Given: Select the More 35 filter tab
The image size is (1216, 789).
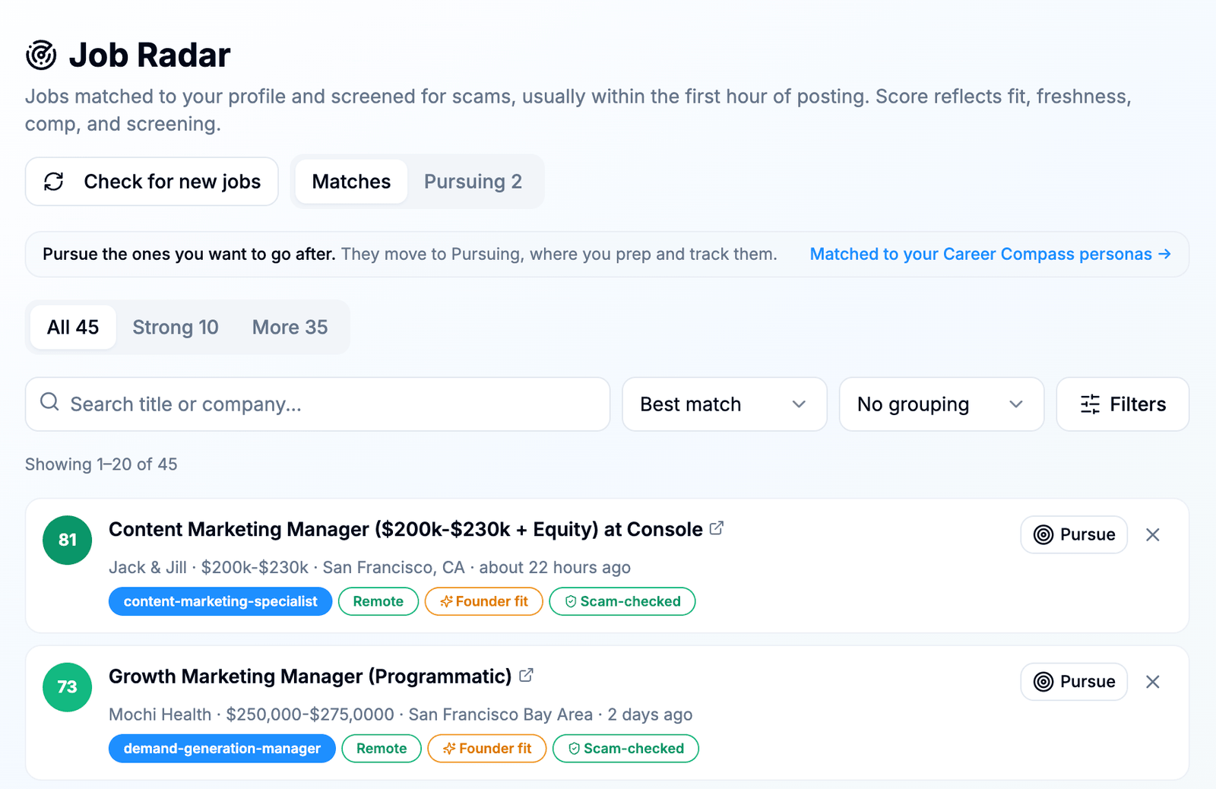Looking at the screenshot, I should click(290, 328).
